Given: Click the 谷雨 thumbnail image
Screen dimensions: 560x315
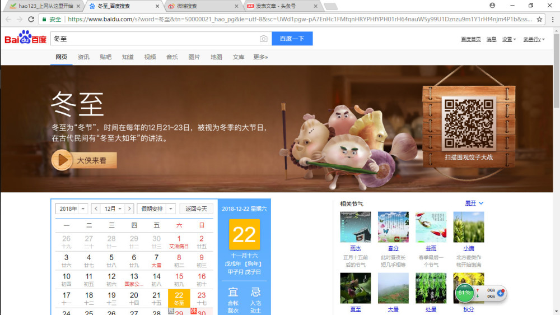Looking at the screenshot, I should point(431,227).
